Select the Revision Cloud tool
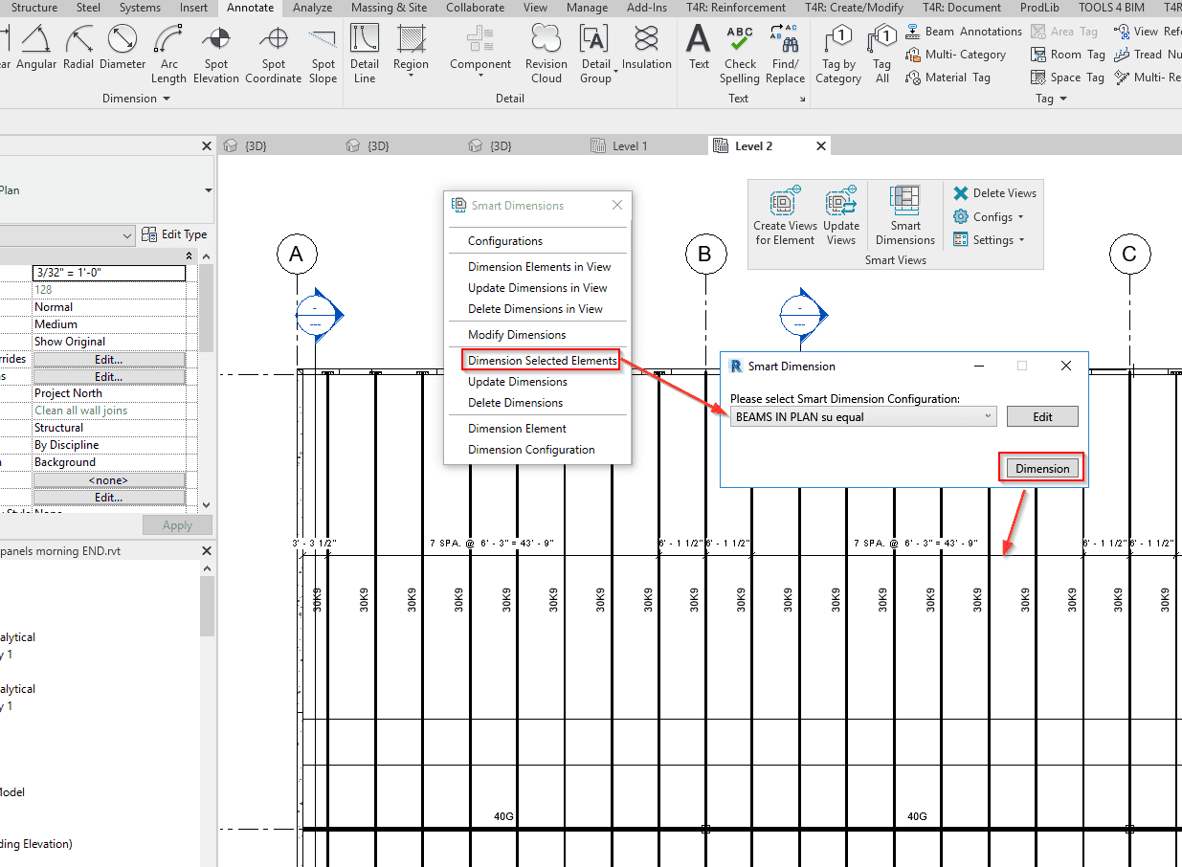 point(546,54)
